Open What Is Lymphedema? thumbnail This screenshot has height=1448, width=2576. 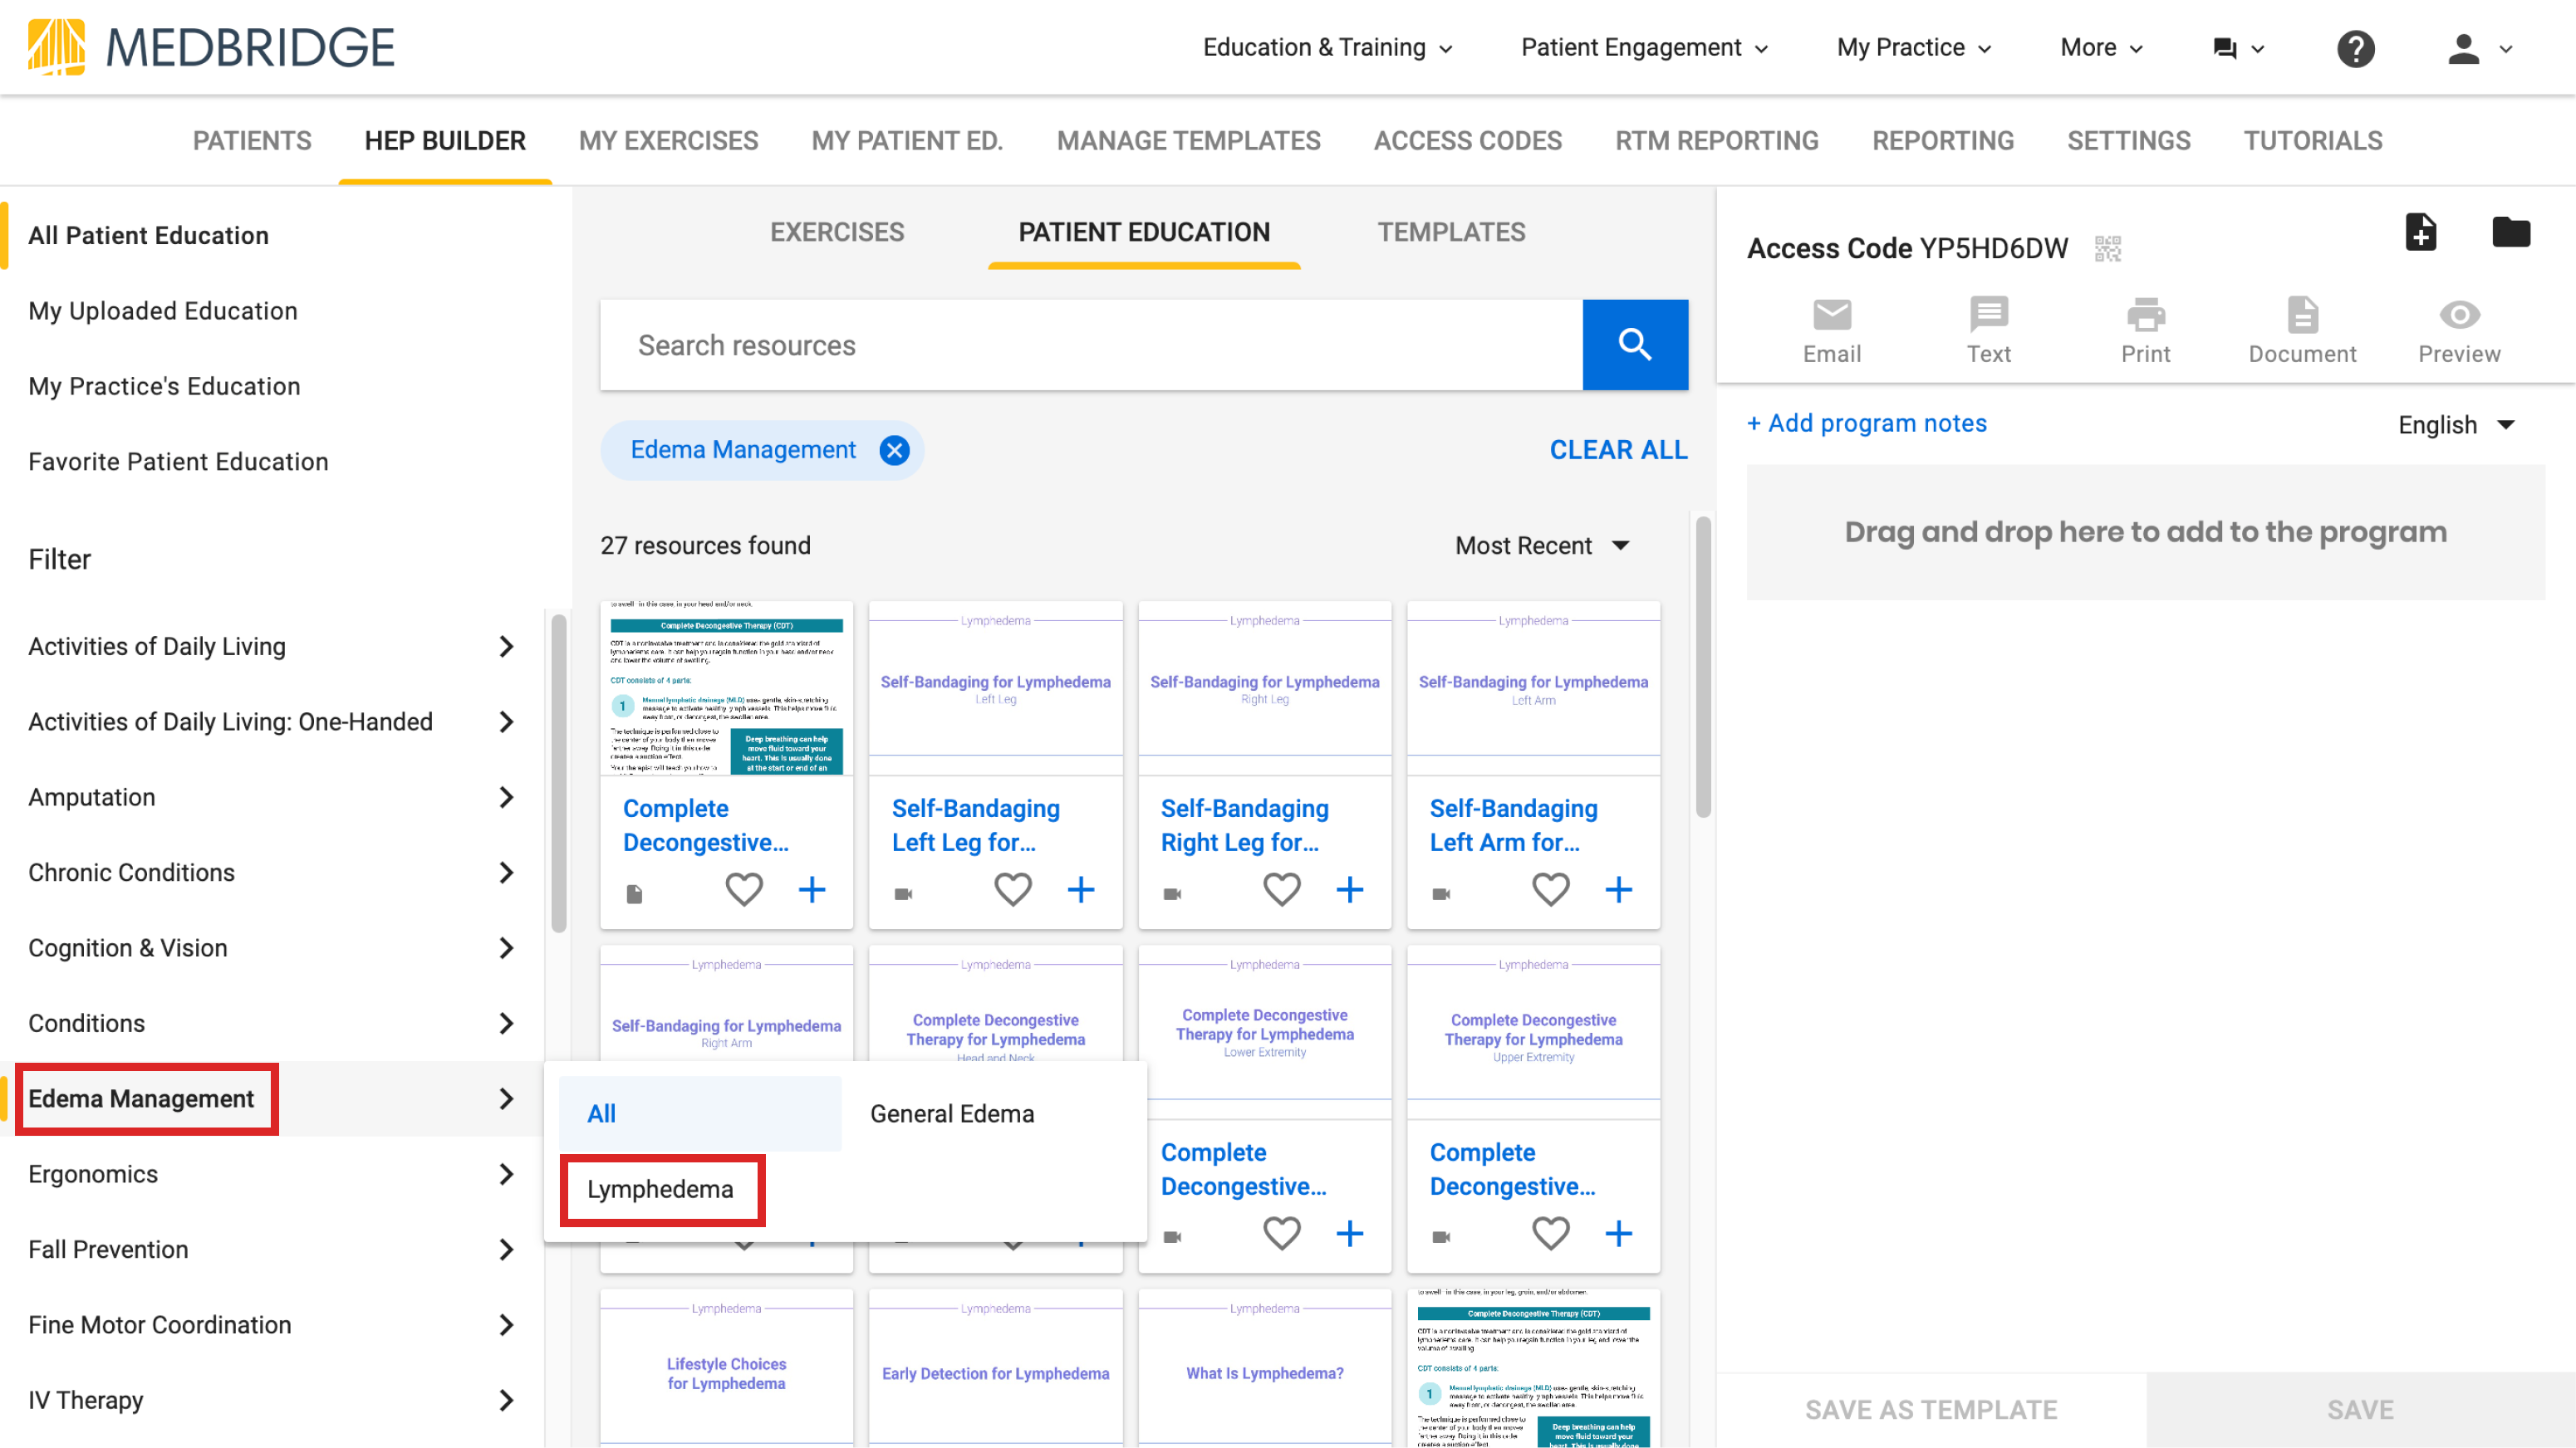[x=1264, y=1367]
